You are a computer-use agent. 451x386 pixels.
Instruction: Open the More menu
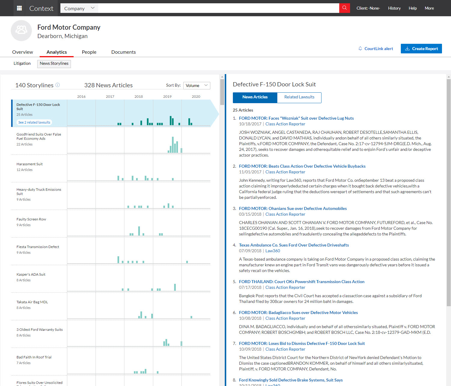point(429,8)
